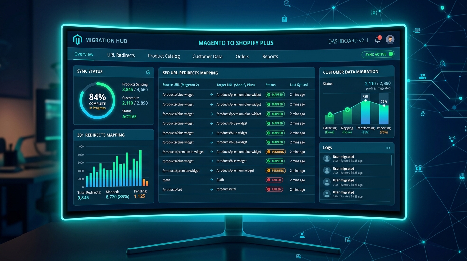467x261 pixels.
Task: Click the arrow in the /products/ord row
Action: click(211, 190)
